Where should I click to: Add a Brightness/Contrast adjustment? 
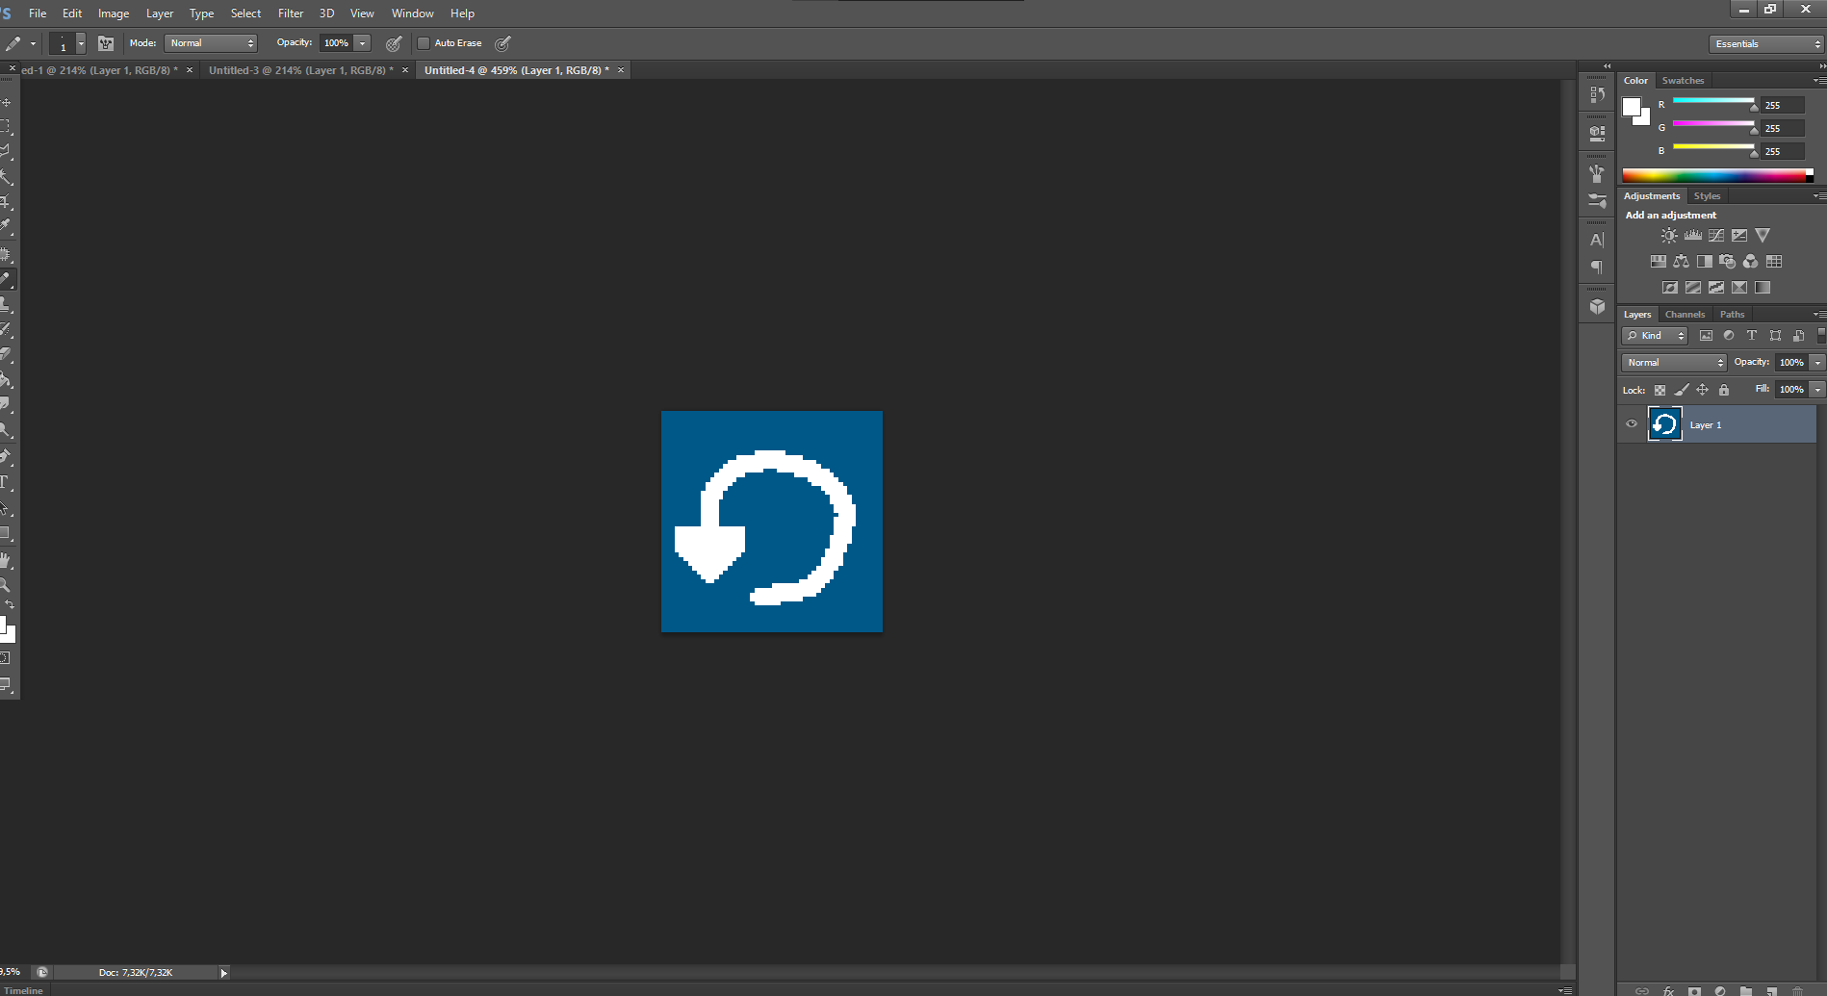pyautogui.click(x=1669, y=235)
